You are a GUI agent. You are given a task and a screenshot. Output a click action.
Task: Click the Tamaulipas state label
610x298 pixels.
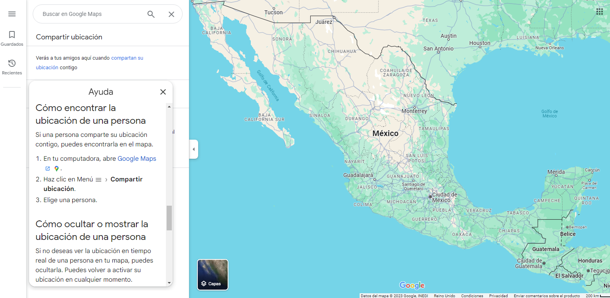click(x=434, y=129)
